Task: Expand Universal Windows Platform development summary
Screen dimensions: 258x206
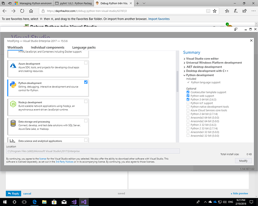Action: tap(184, 63)
